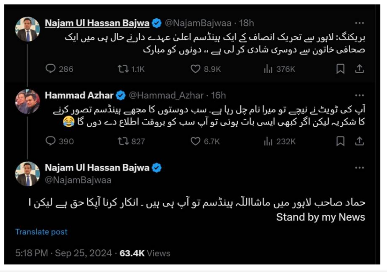Open more options on the main post
The width and height of the screenshot is (387, 272).
[x=360, y=168]
